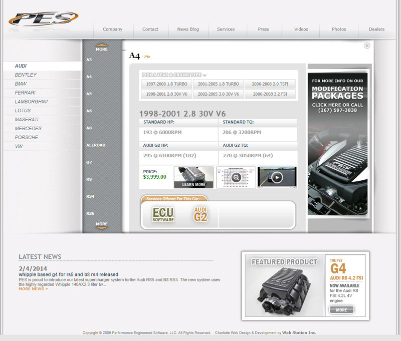Select the ECU Software service icon
This screenshot has width=401, height=341.
163,214
